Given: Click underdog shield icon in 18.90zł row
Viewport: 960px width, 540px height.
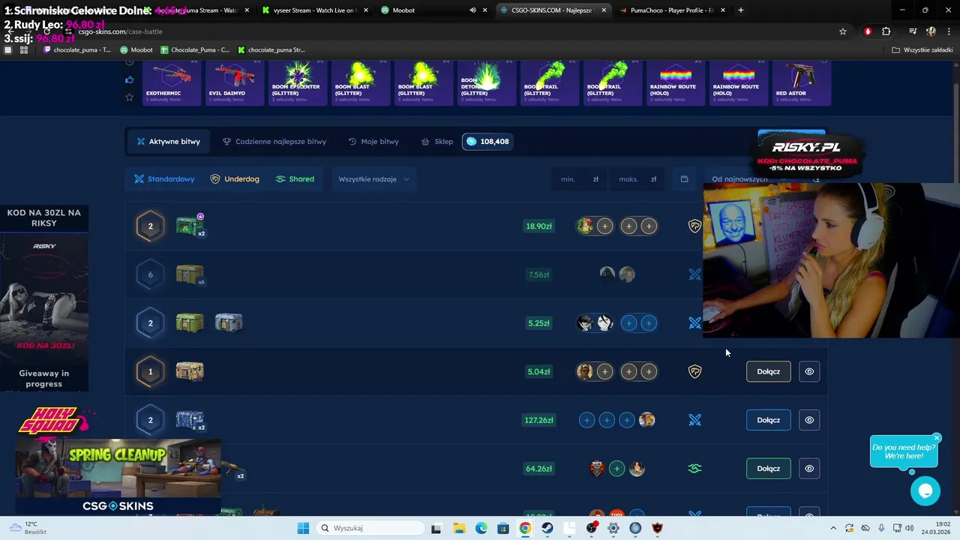Looking at the screenshot, I should (x=694, y=226).
